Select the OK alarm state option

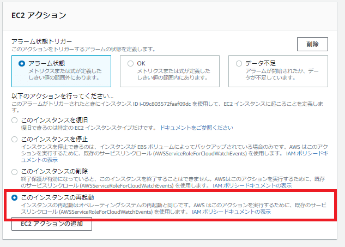130,64
